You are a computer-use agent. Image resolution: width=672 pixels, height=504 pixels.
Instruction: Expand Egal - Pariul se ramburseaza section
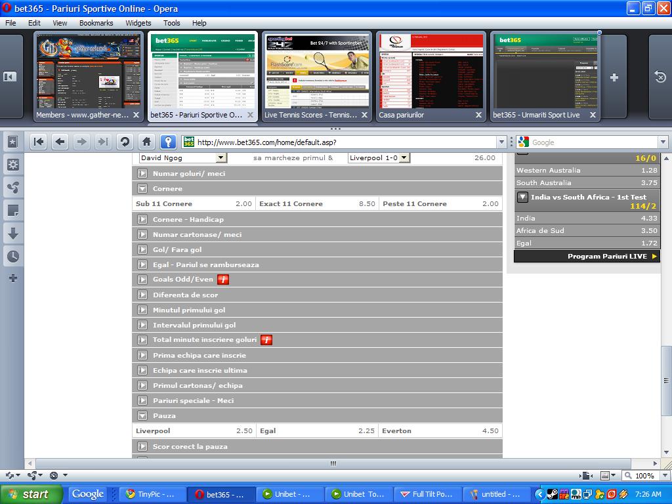[x=142, y=265]
